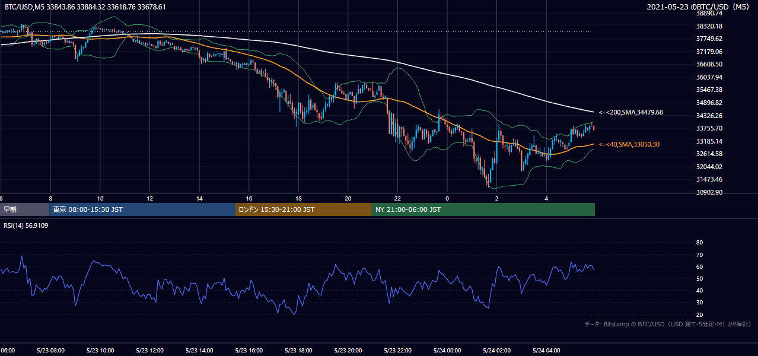Screen dimensions: 758x356
Task: Click price axis label 32614.58
Action: coord(709,154)
